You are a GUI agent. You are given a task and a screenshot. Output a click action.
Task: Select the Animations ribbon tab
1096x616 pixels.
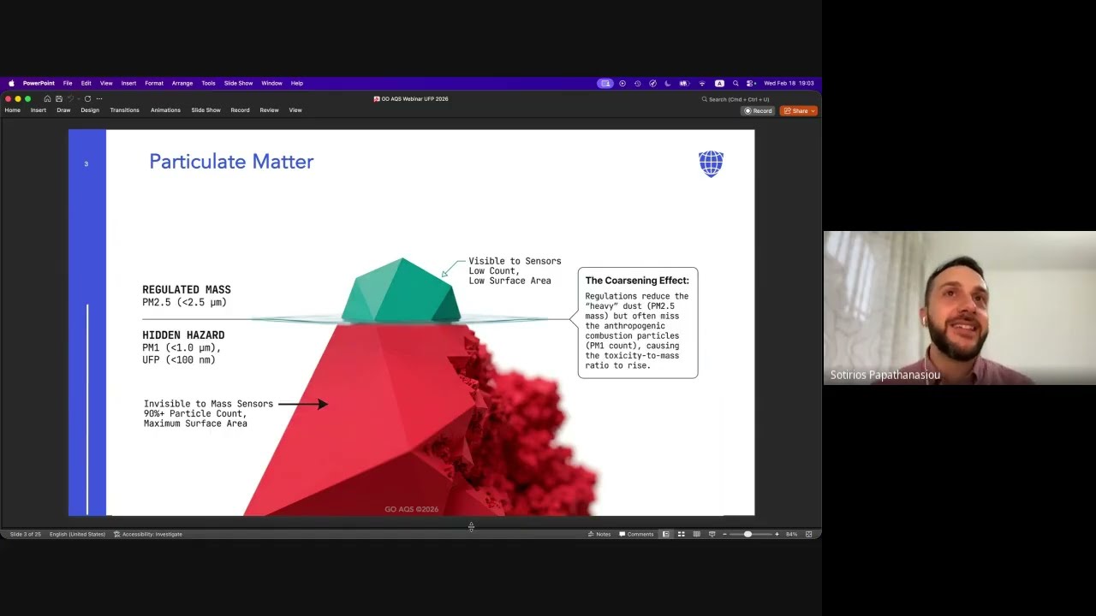pos(166,110)
